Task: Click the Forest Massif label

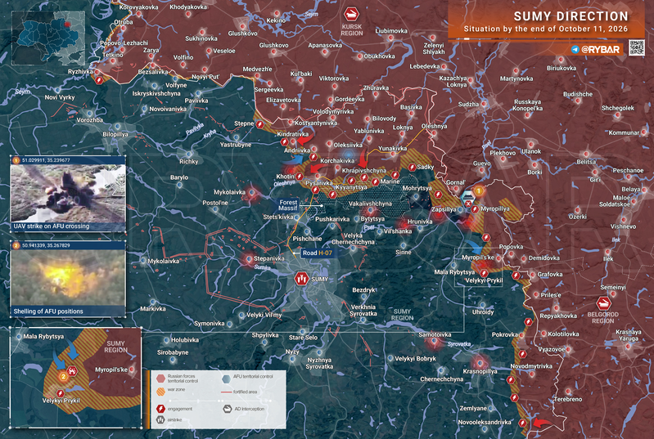Action: pos(288,205)
